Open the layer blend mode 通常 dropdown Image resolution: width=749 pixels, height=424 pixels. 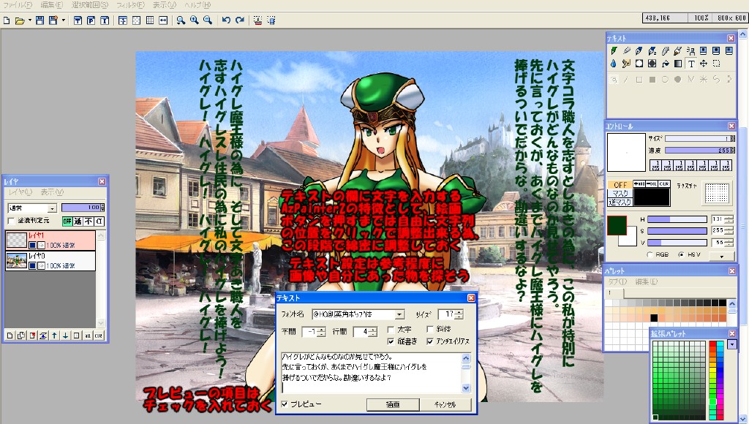[52, 208]
